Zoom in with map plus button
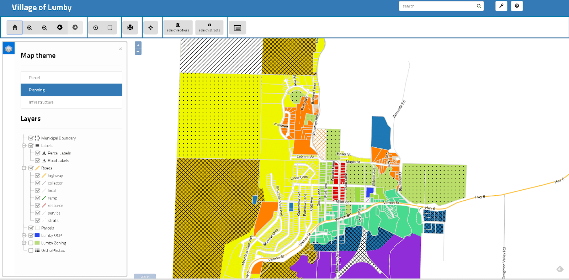The width and height of the screenshot is (569, 280). pyautogui.click(x=138, y=45)
